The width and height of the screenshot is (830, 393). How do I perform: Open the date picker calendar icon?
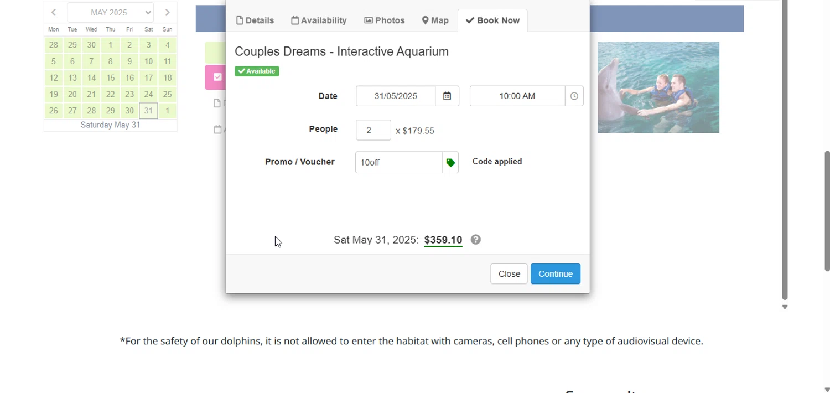click(447, 96)
